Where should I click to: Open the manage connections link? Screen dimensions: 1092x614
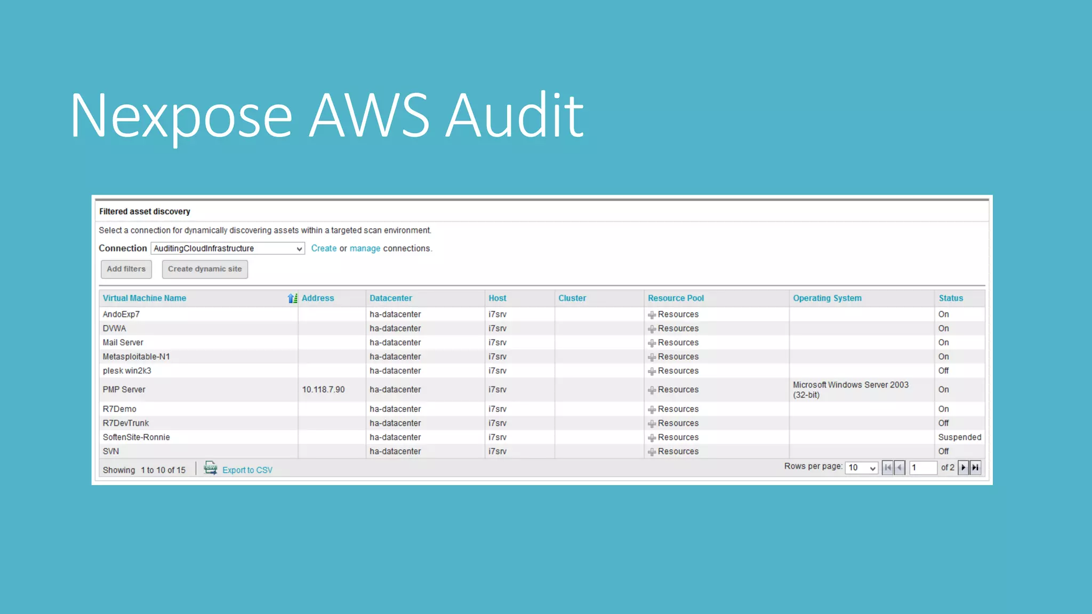365,248
